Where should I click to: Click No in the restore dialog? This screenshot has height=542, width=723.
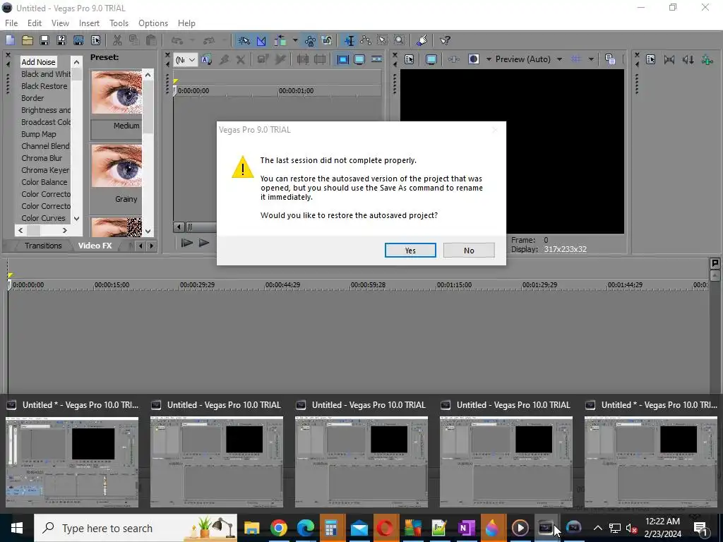(469, 251)
